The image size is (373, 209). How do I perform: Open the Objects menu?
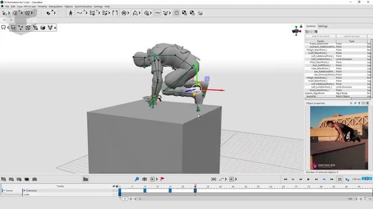click(69, 6)
